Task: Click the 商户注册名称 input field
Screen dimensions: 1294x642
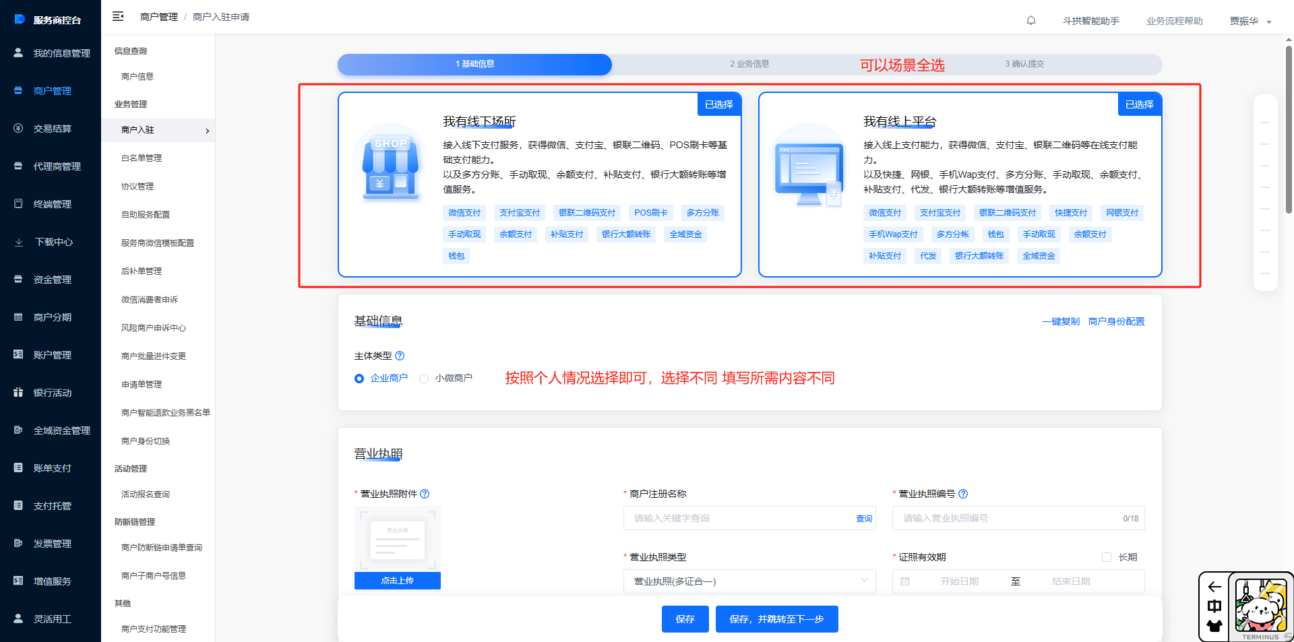Action: coord(738,518)
